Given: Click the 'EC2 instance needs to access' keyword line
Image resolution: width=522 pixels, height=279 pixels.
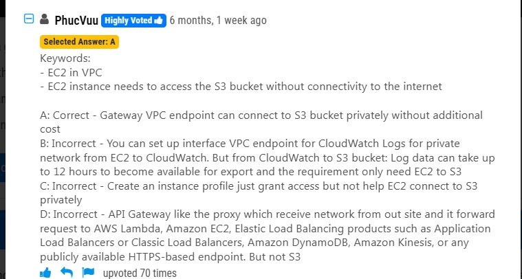Looking at the screenshot, I should point(241,87).
